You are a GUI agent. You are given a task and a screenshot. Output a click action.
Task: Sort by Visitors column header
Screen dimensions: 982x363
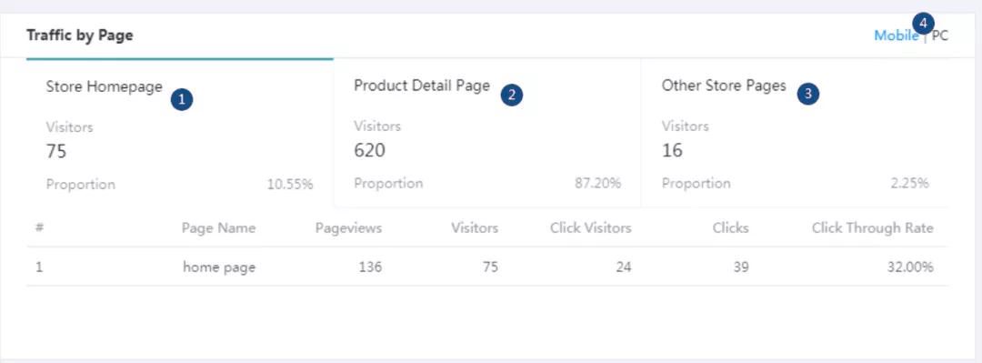pyautogui.click(x=475, y=228)
